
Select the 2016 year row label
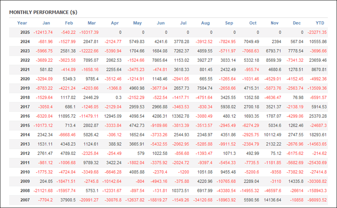point(25,116)
